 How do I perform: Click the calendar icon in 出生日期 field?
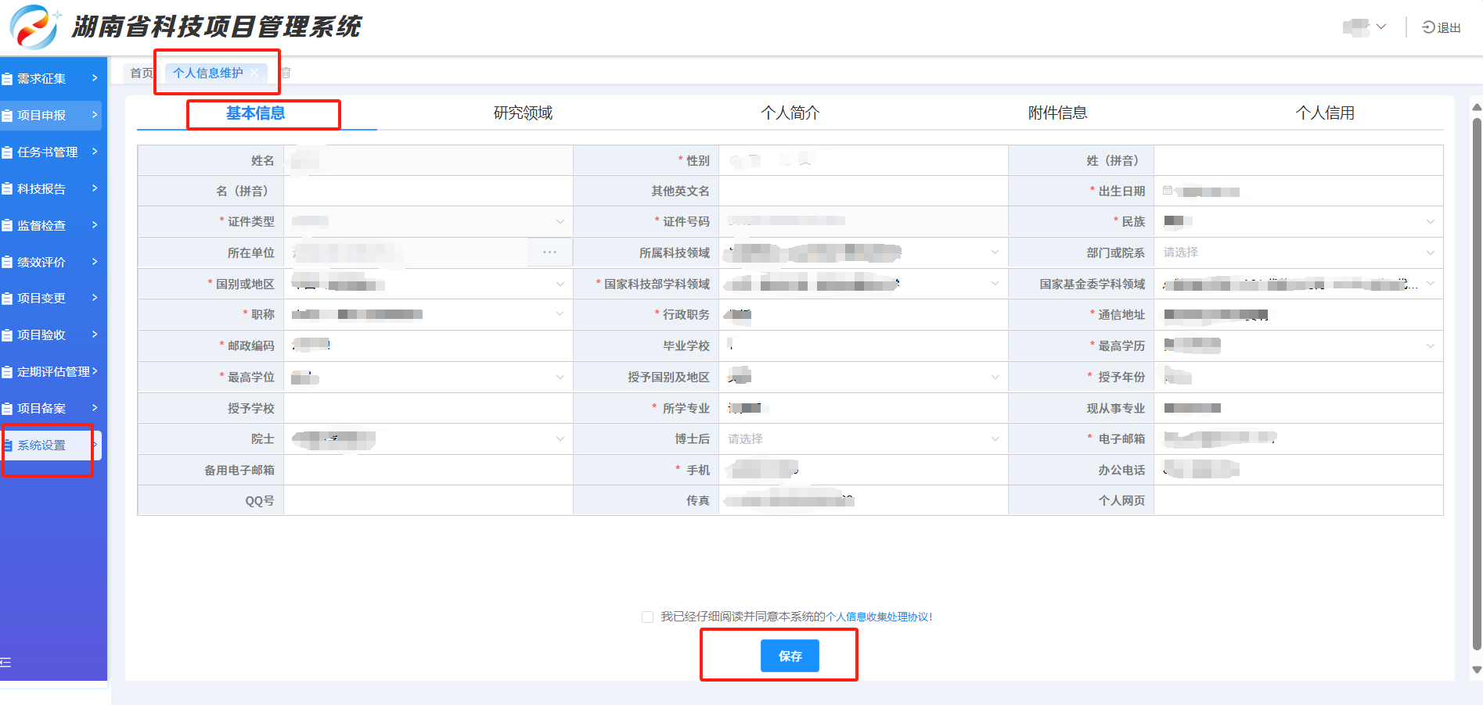click(1168, 191)
